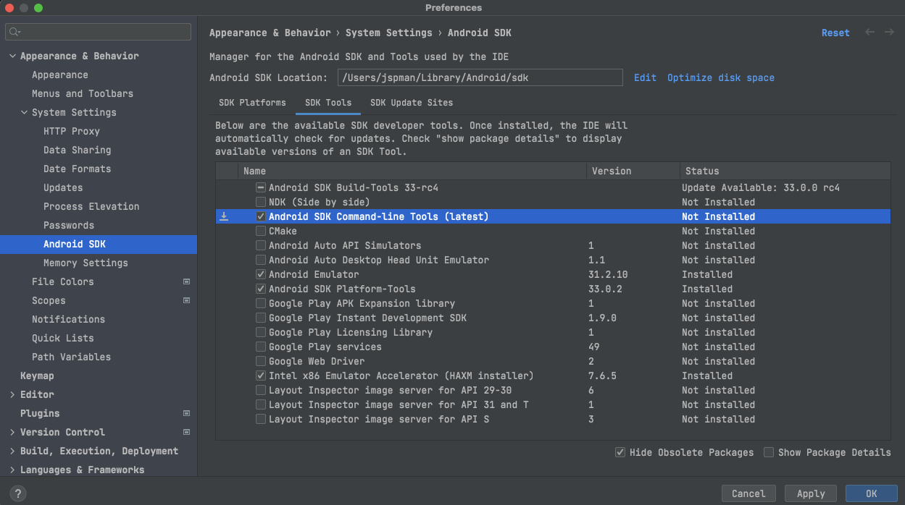Open the SDK Update Sites tab
Screen dimensions: 905x505
coord(412,103)
